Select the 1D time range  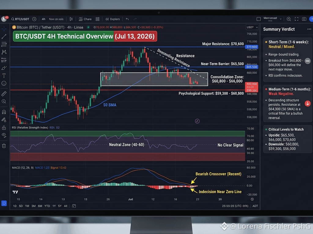15,206
